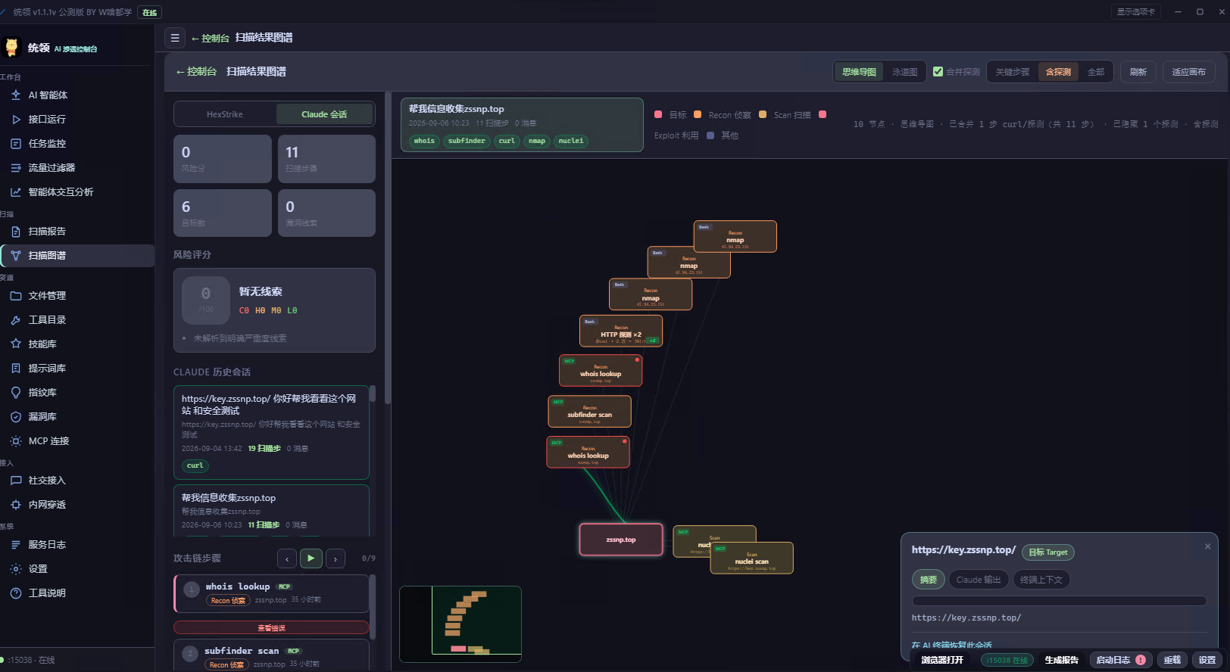Go to previous attack chain step

click(x=287, y=559)
